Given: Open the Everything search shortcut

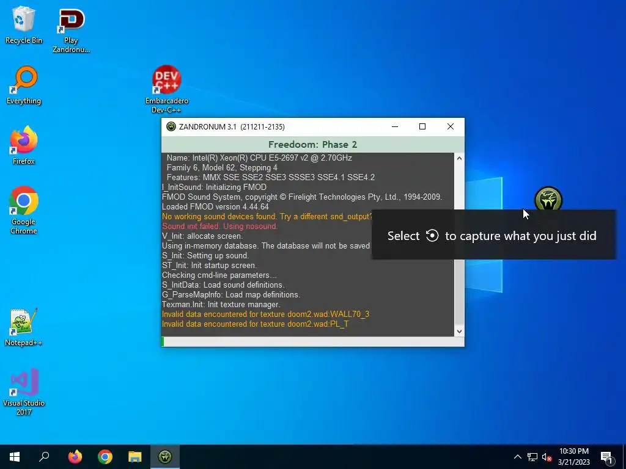Looking at the screenshot, I should click(24, 85).
